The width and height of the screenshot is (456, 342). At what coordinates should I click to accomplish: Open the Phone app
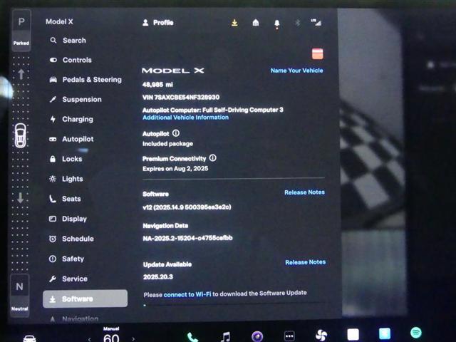pos(192,337)
